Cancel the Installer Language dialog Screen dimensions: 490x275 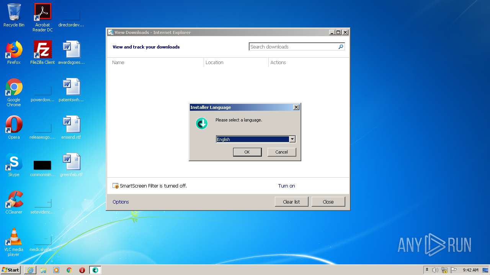pos(281,152)
